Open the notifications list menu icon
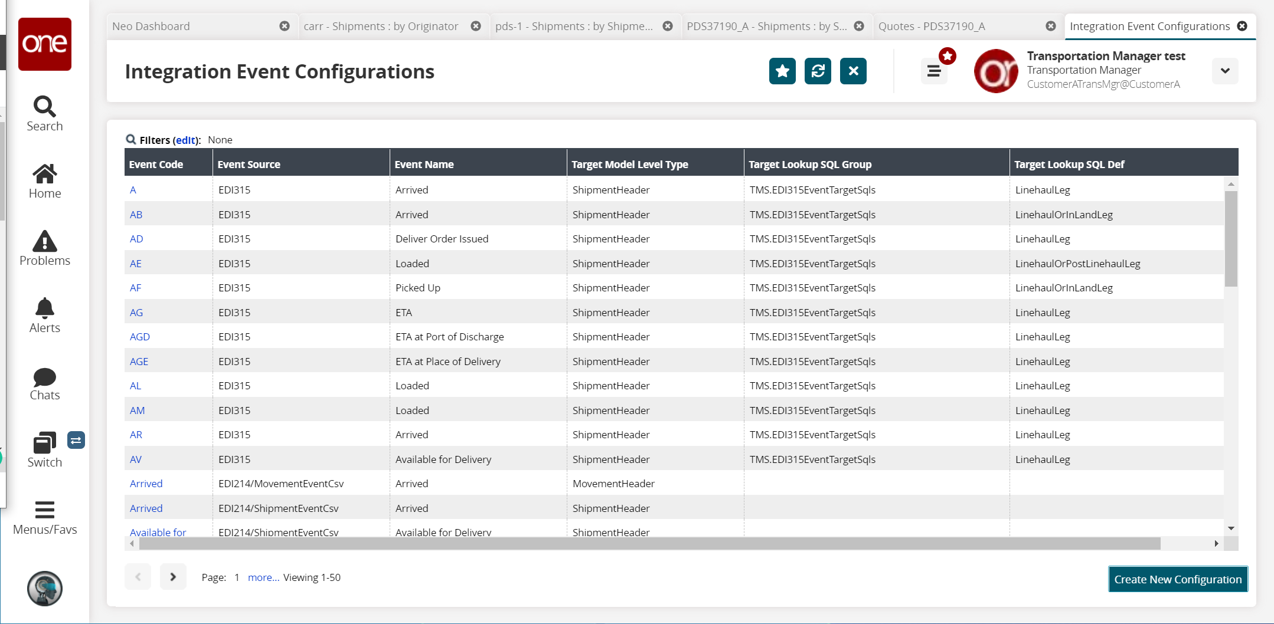Screen dimensions: 1274x624 pos(934,71)
